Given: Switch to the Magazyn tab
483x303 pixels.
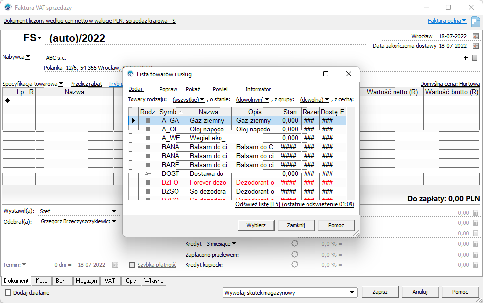Looking at the screenshot, I should [86, 281].
